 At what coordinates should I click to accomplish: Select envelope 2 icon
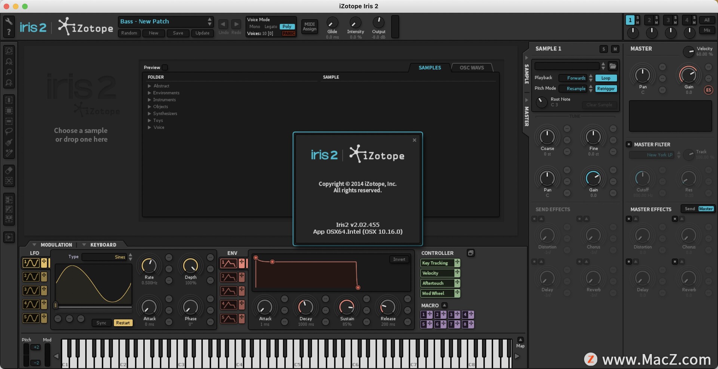(228, 277)
